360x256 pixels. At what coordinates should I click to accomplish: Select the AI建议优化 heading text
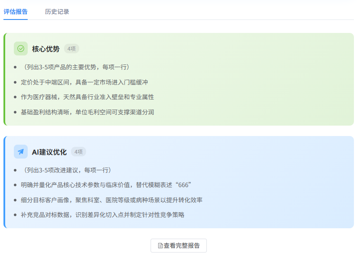49,152
